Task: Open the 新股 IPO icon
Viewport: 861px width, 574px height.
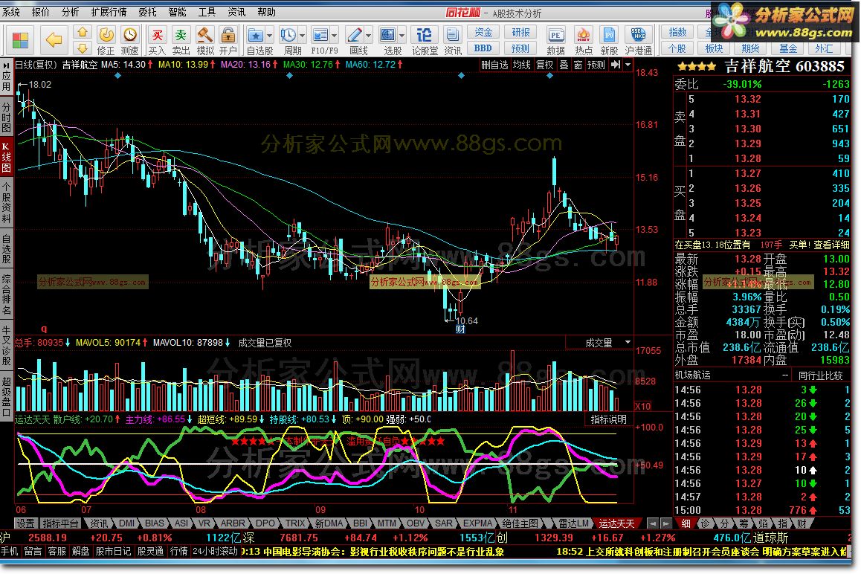Action: (x=609, y=35)
